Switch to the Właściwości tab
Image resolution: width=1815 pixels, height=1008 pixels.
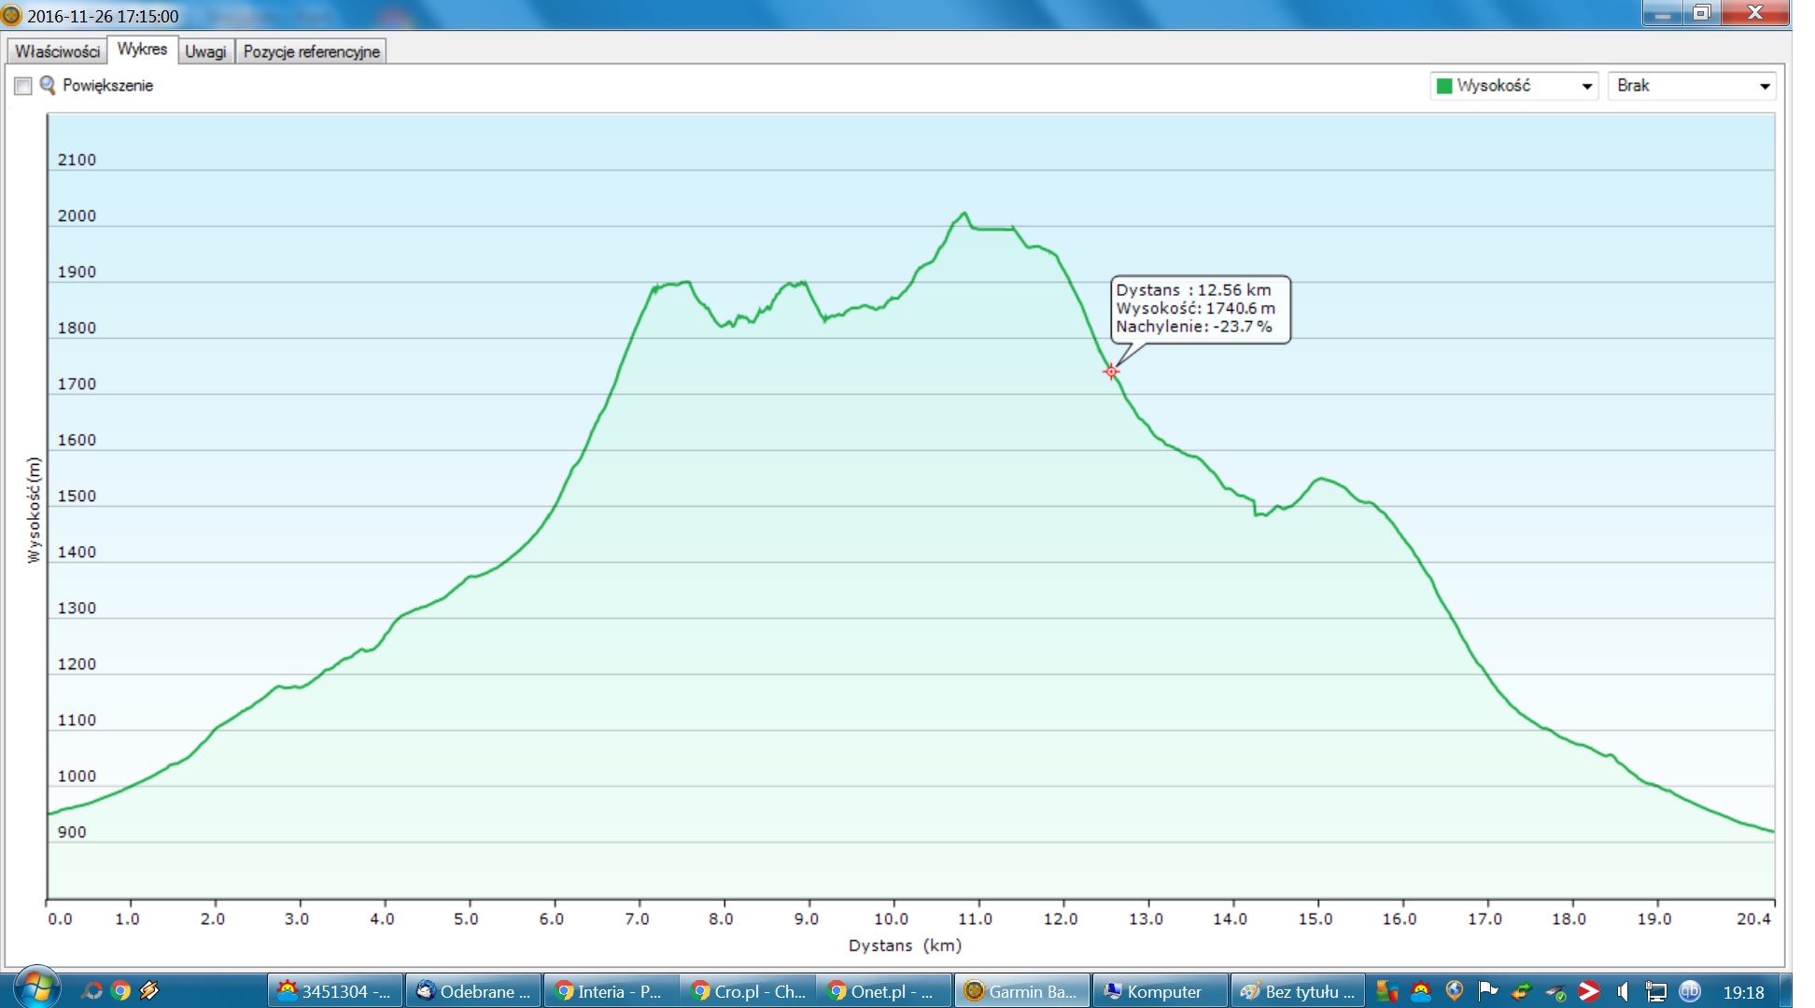[x=57, y=51]
